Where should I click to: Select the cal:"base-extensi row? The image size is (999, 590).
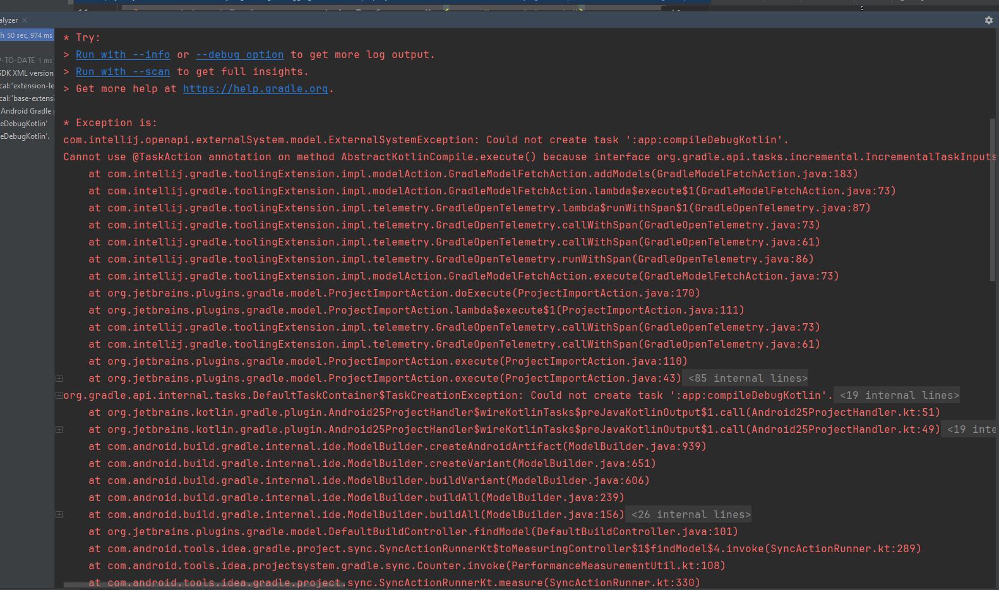pos(27,98)
